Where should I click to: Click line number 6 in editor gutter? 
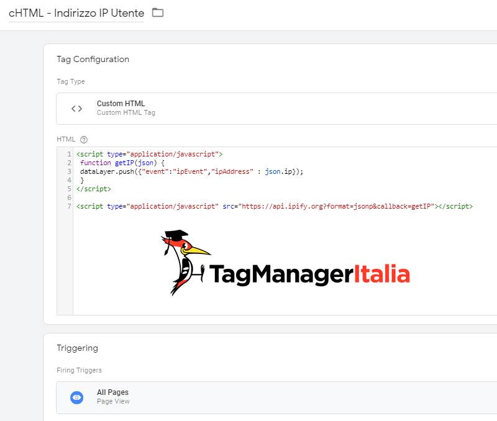click(69, 197)
